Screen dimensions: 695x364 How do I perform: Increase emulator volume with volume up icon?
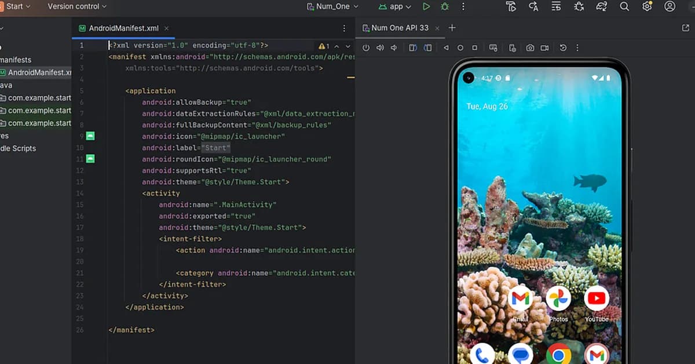point(381,48)
